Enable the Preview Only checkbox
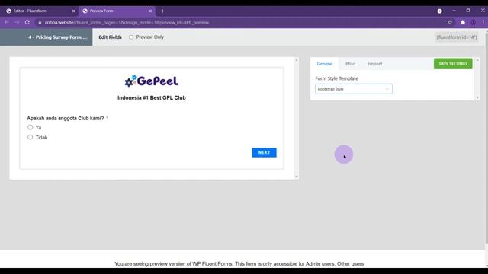 click(x=131, y=37)
